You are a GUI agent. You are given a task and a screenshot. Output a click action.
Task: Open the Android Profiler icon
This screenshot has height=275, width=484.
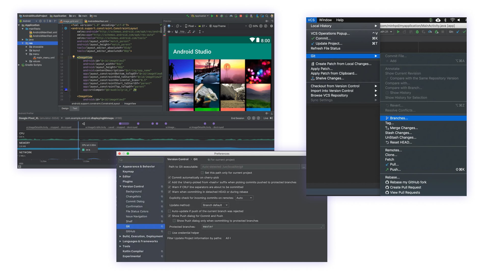[x=231, y=16]
